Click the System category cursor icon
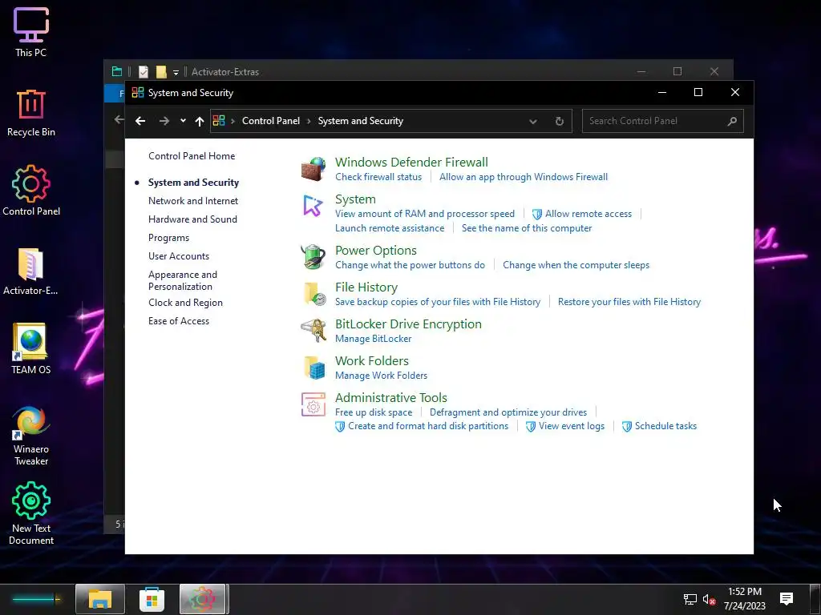The width and height of the screenshot is (821, 615). click(x=313, y=206)
